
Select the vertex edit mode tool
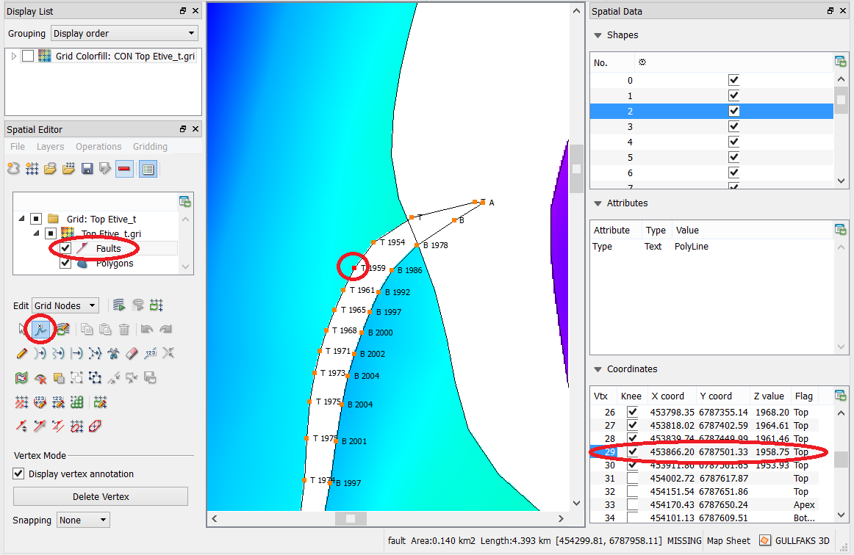click(41, 330)
